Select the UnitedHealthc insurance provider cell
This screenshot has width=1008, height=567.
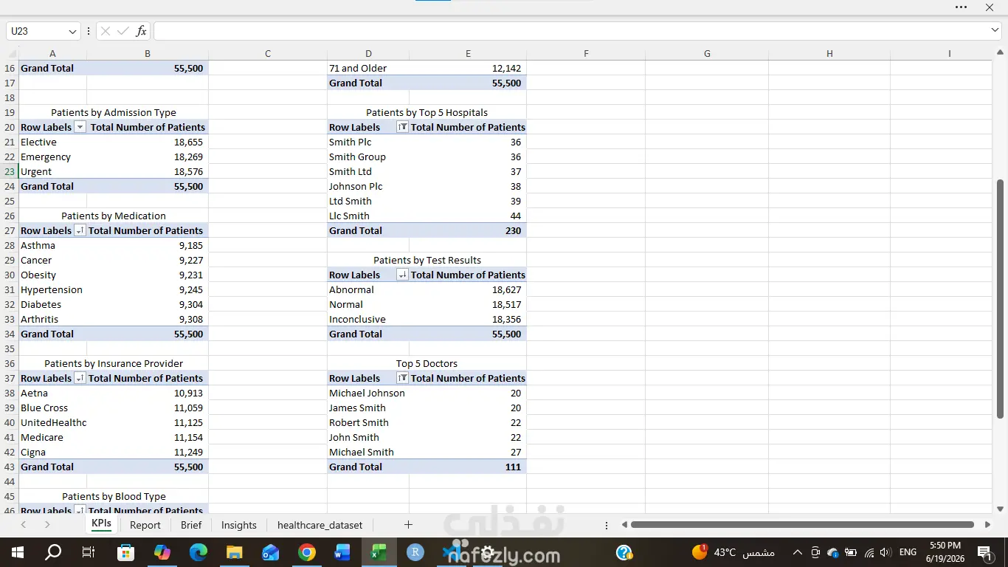53,422
